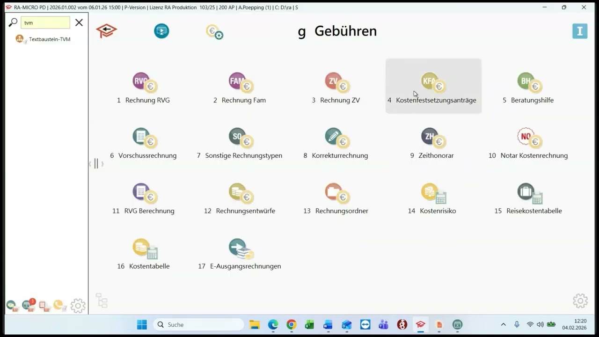The image size is (599, 337).
Task: Select Textbaustein-TVM search result
Action: tap(43, 39)
